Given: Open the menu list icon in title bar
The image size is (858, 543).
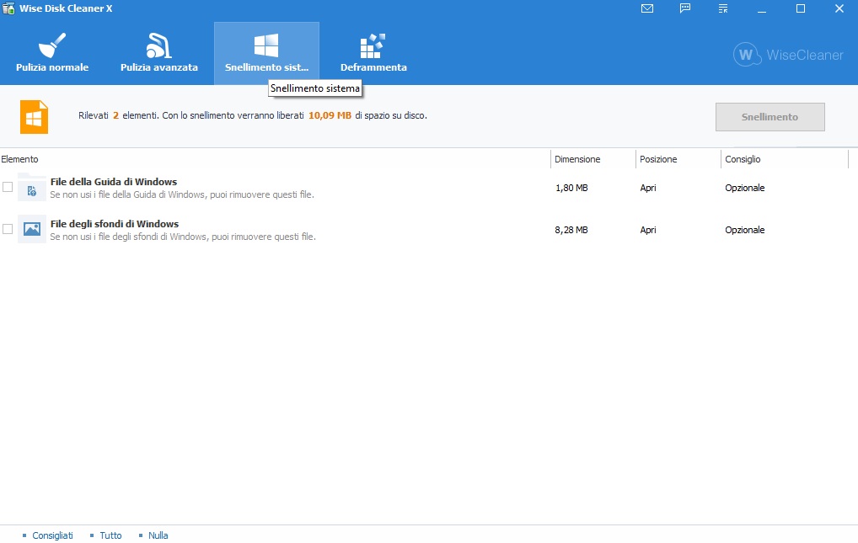Looking at the screenshot, I should pyautogui.click(x=723, y=8).
